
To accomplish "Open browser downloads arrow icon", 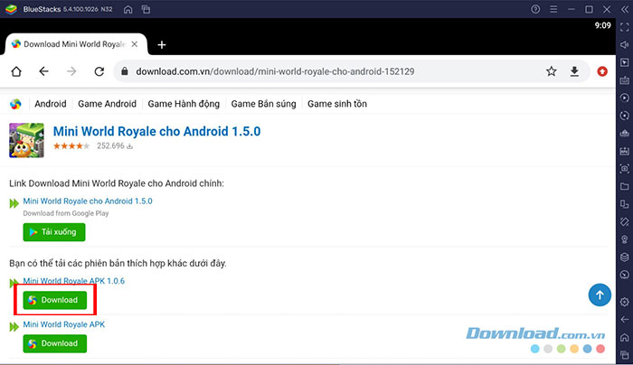I will point(574,71).
